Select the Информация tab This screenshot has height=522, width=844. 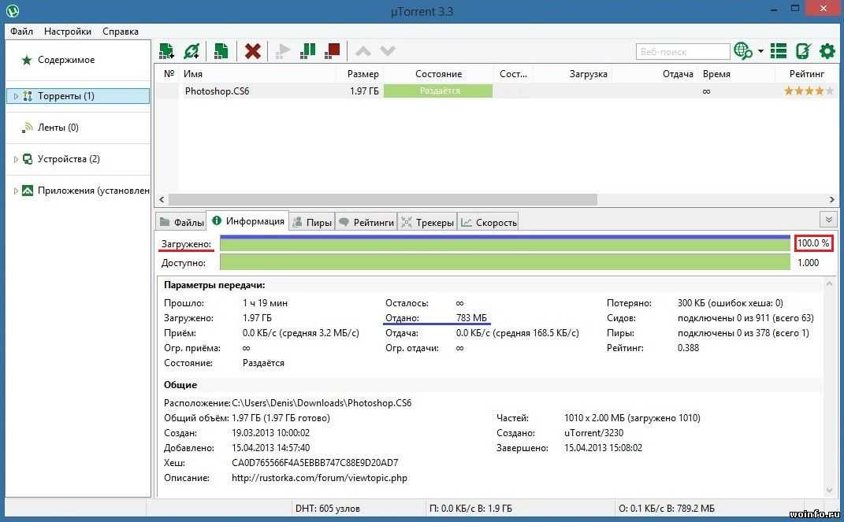248,221
